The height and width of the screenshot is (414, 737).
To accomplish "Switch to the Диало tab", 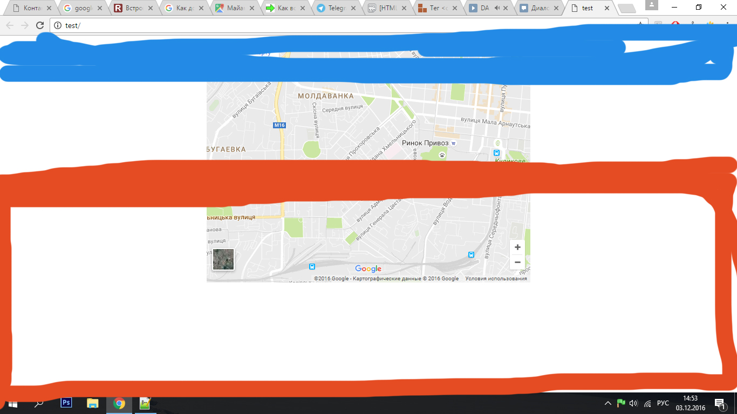I will click(x=538, y=8).
